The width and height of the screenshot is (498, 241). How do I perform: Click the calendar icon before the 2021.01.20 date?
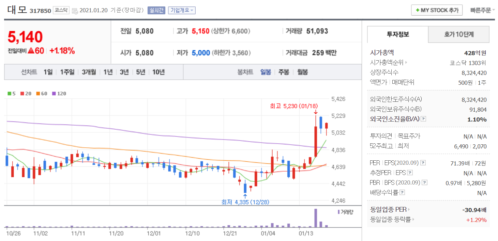click(75, 11)
